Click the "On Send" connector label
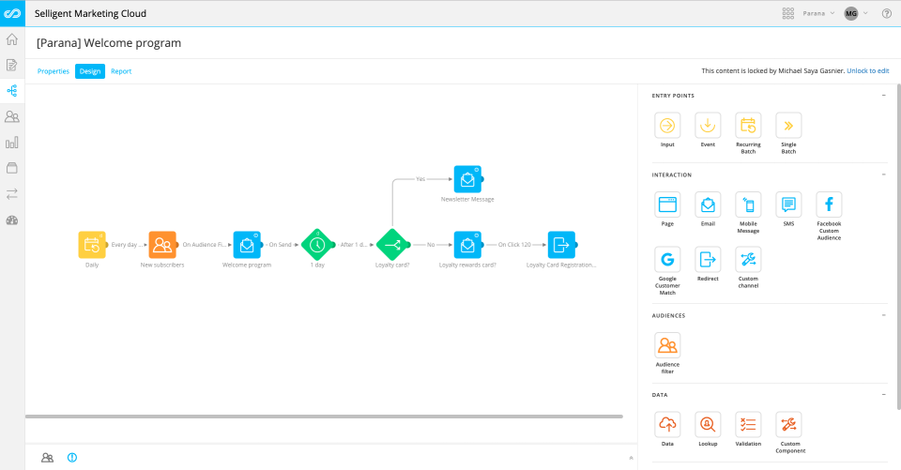 point(281,245)
